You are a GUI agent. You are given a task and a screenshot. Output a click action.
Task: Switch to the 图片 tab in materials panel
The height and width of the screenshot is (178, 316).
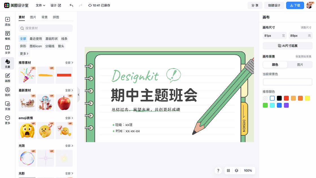[x=33, y=17]
